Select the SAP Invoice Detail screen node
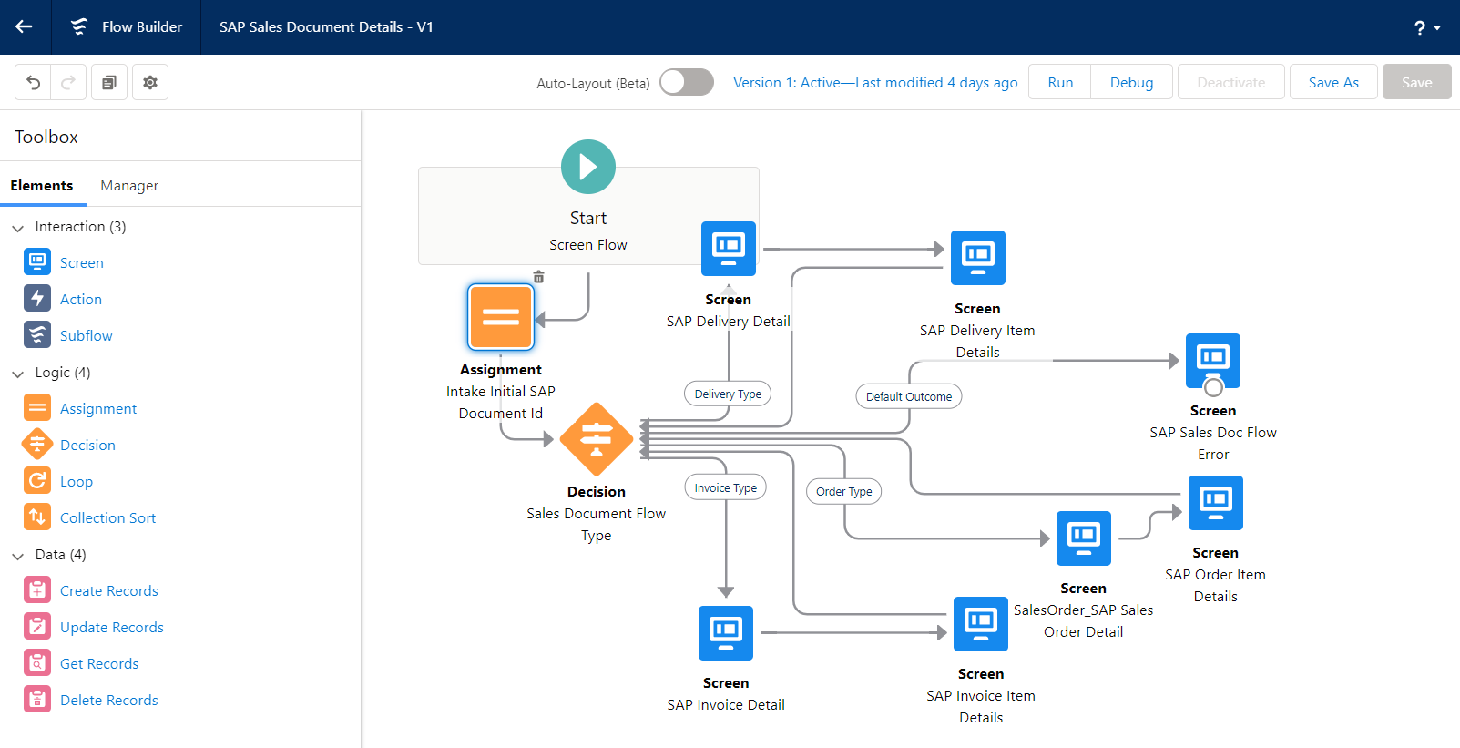 (x=726, y=633)
